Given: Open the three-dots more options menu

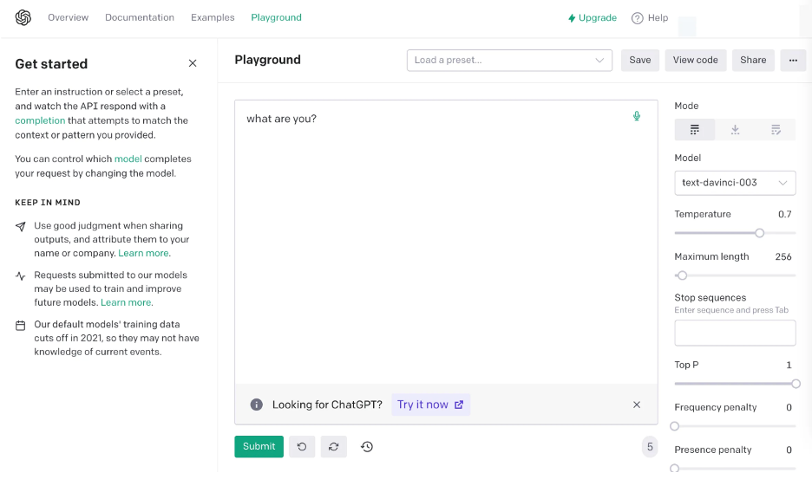Looking at the screenshot, I should tap(793, 60).
